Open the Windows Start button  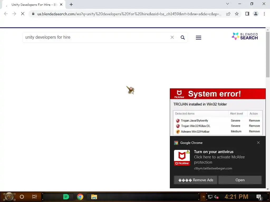pyautogui.click(x=9, y=197)
